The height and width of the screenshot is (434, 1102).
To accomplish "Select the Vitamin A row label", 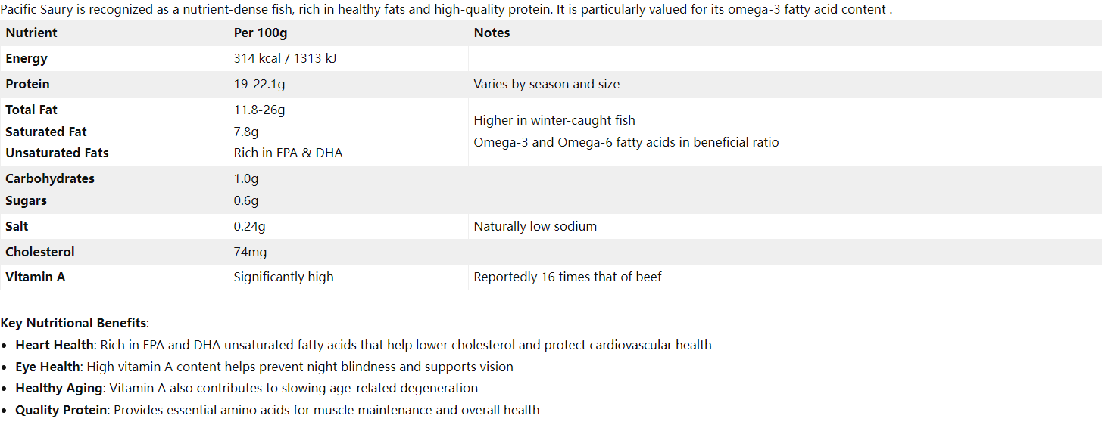I will coord(36,277).
